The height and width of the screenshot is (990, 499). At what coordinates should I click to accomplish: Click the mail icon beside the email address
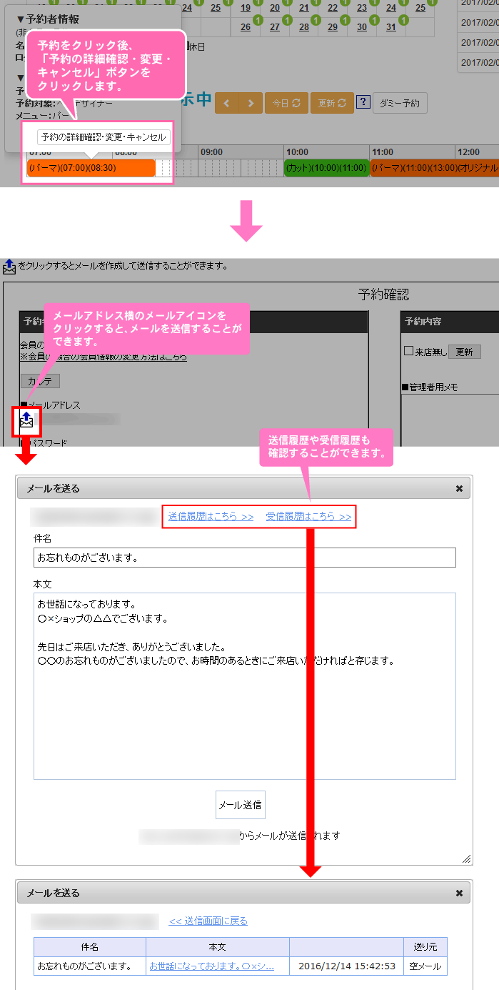coord(27,420)
